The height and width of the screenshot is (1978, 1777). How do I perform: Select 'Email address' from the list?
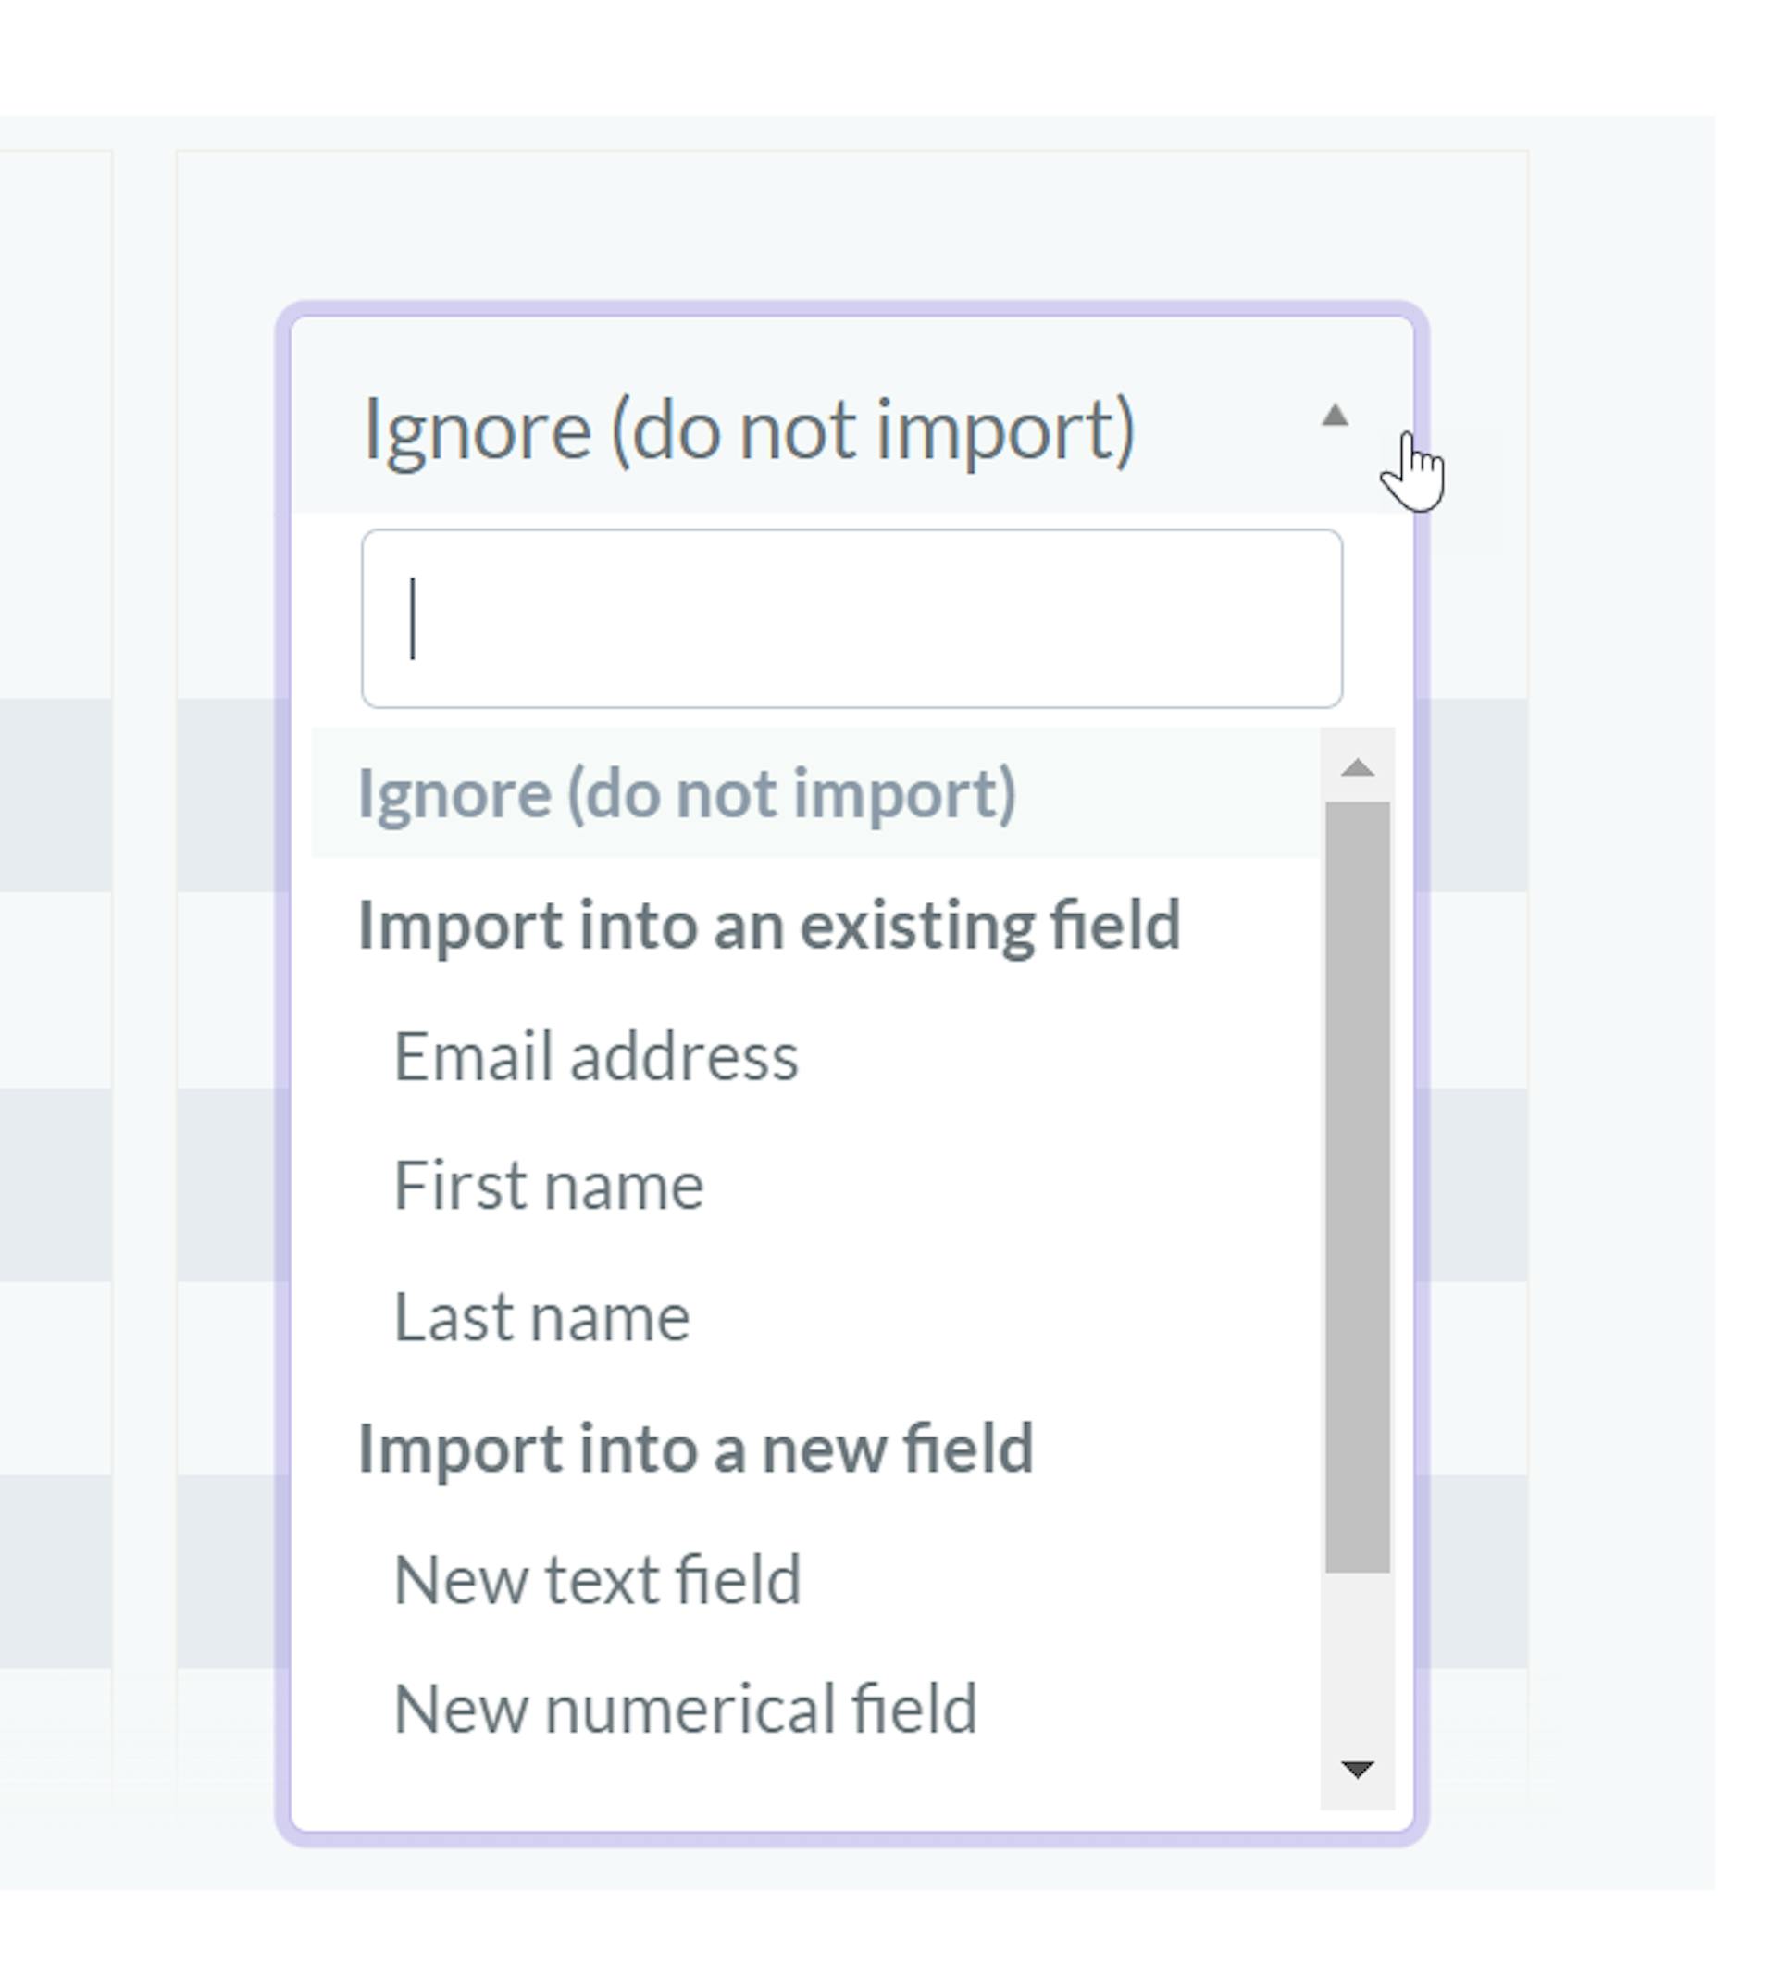tap(596, 1056)
